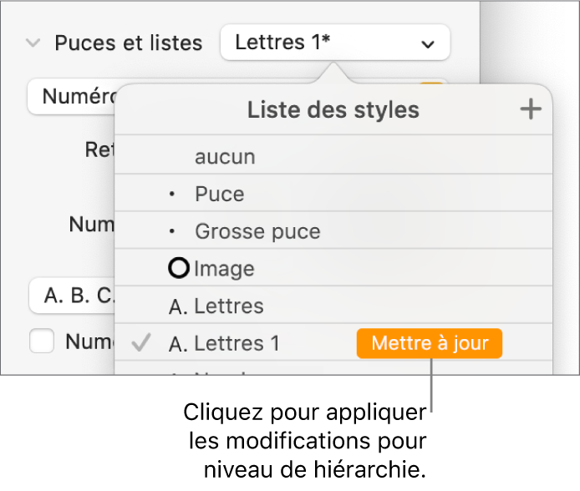Click the "Lettres 1" style name
This screenshot has width=580, height=491.
tap(237, 343)
